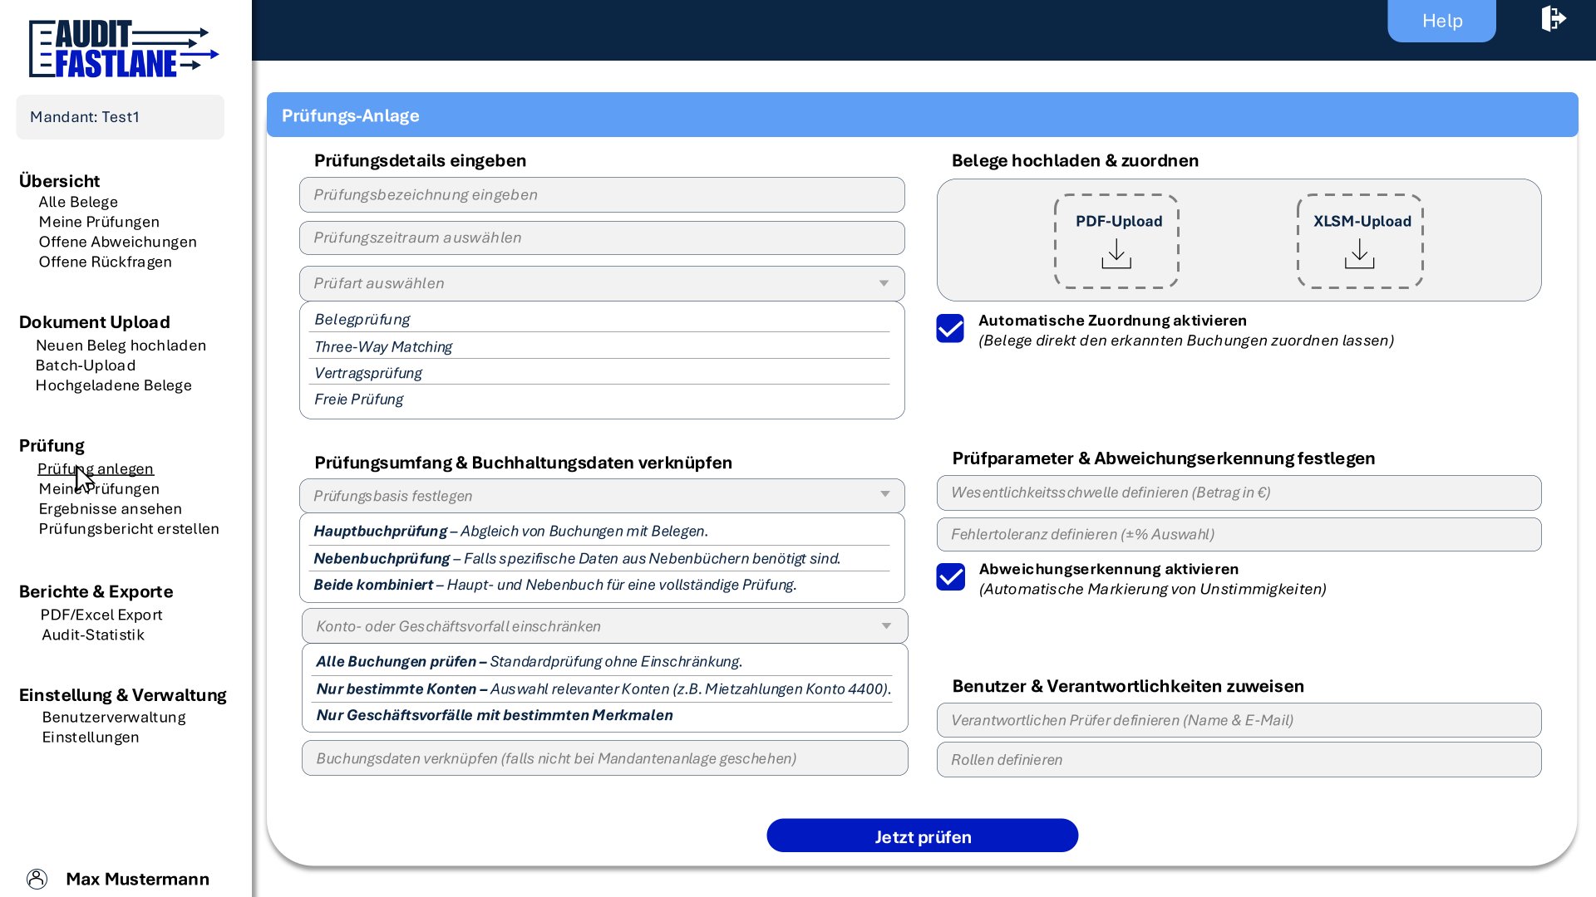Click the Prüfungsbezeichnung eingeben field
1596x897 pixels.
602,194
